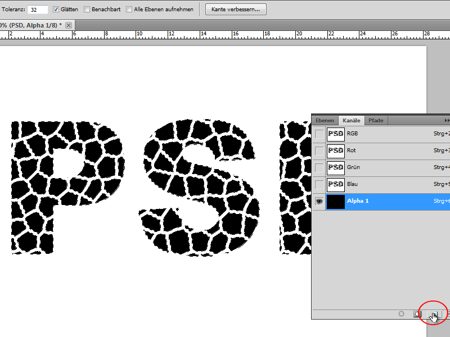The width and height of the screenshot is (450, 337).
Task: Click the RGB channel thumbnail
Action: [x=335, y=134]
